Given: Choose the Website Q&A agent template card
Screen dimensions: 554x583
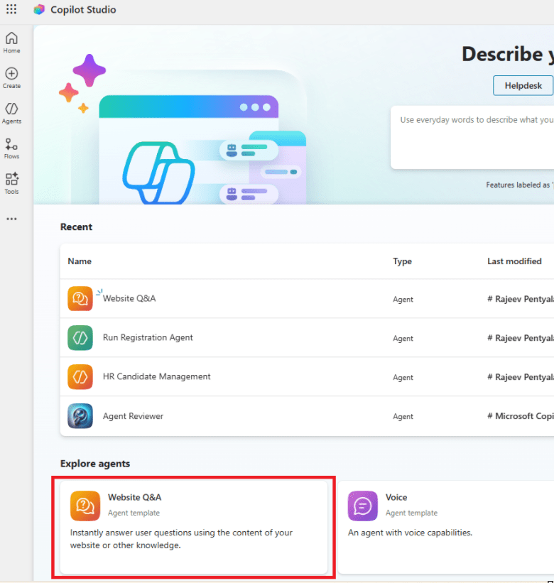Looking at the screenshot, I should pos(193,527).
